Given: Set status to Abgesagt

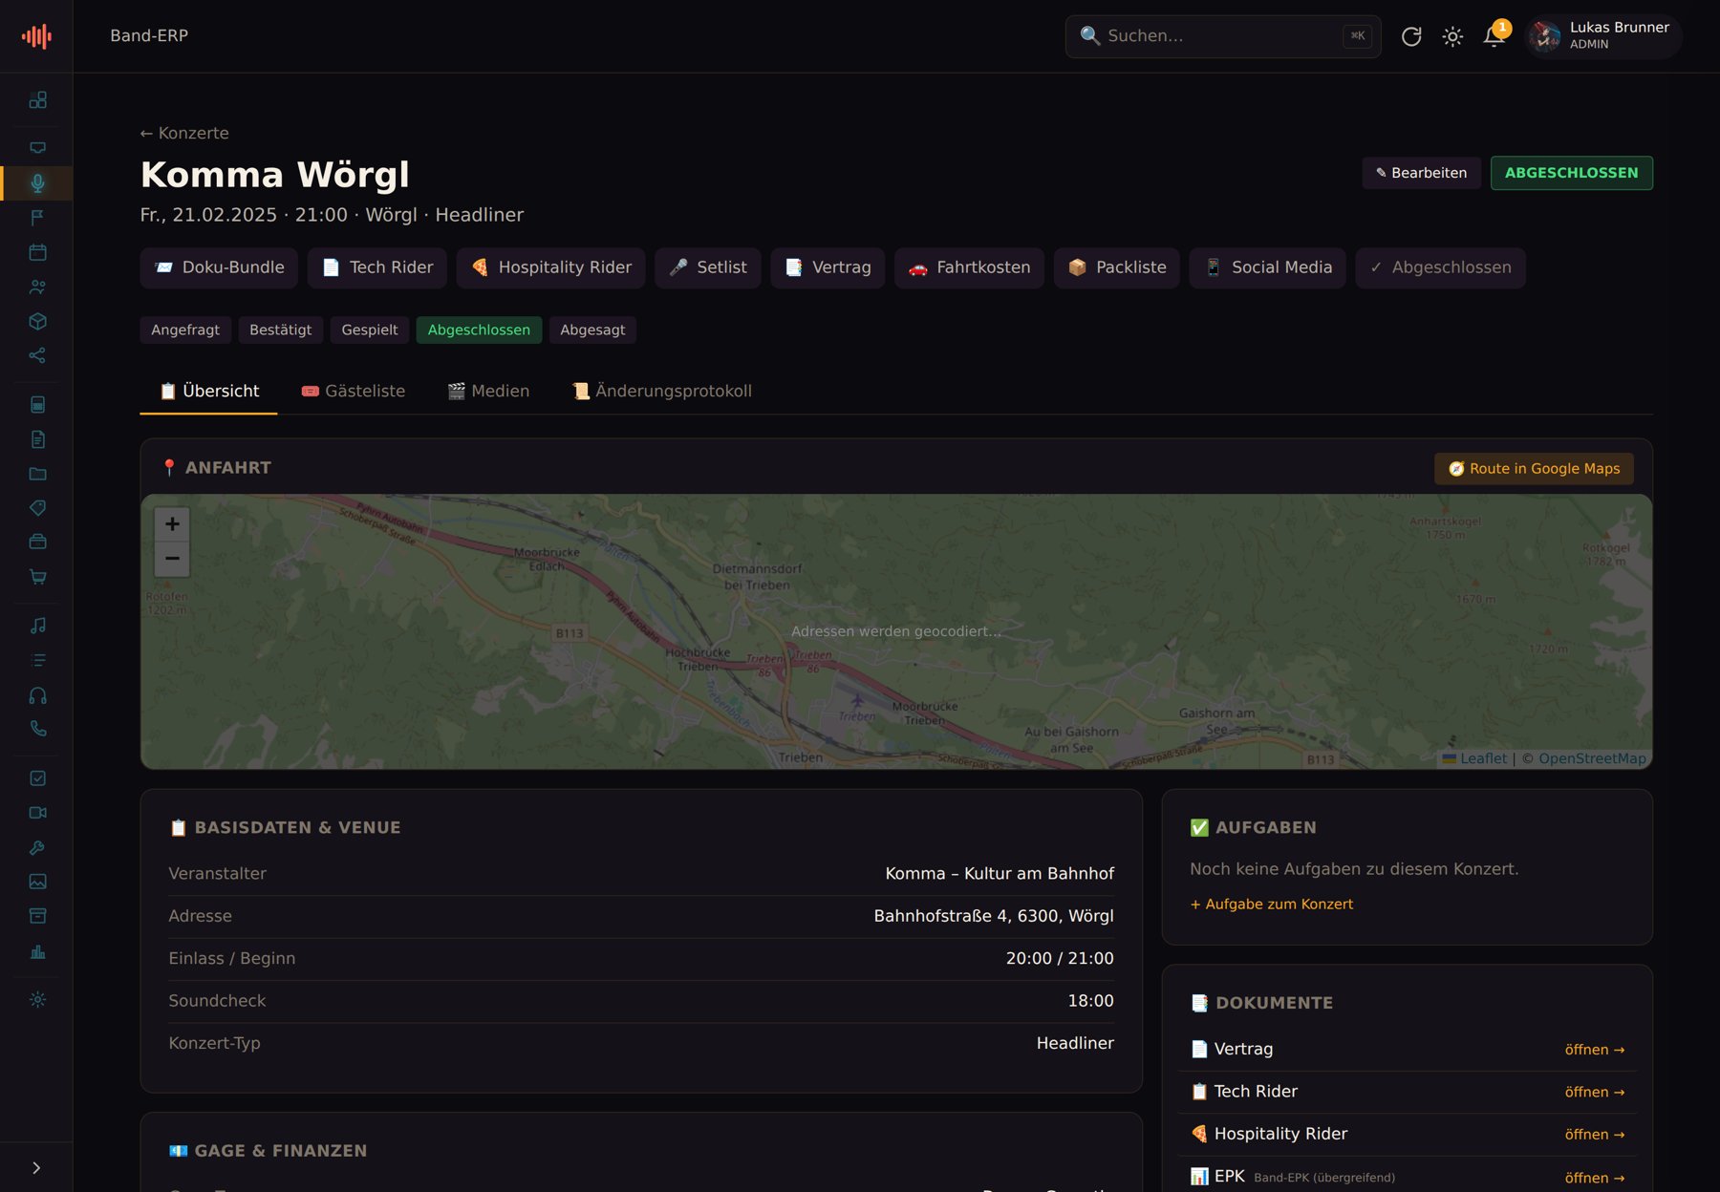Looking at the screenshot, I should [x=592, y=330].
